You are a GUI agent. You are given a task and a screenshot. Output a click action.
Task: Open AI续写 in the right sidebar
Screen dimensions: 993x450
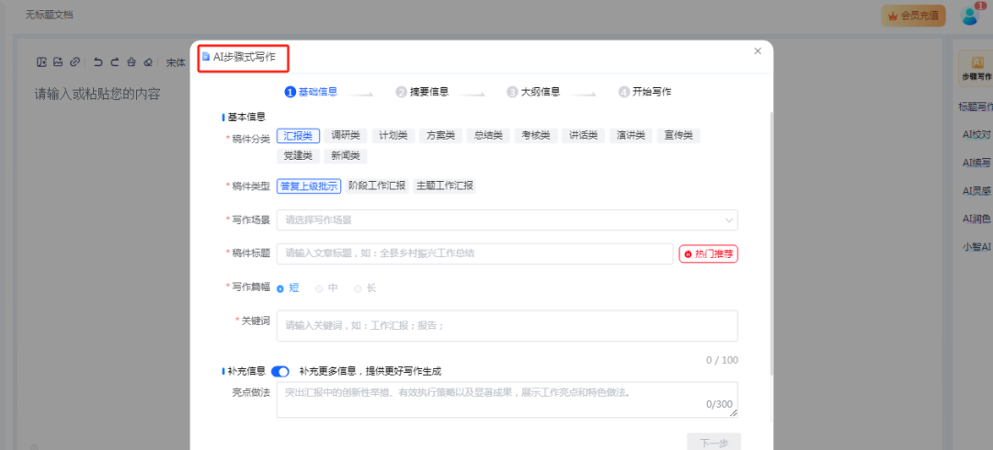click(x=976, y=162)
